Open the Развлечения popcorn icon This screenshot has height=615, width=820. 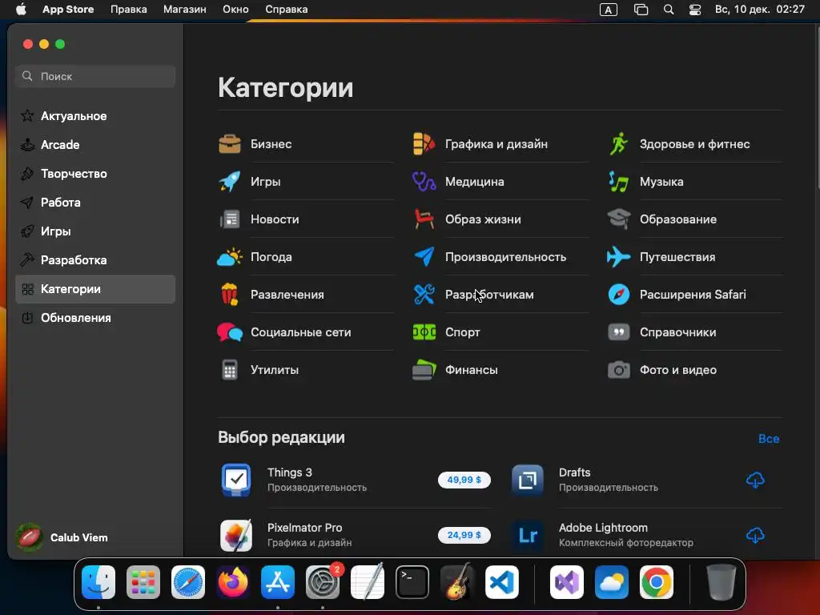pos(230,295)
